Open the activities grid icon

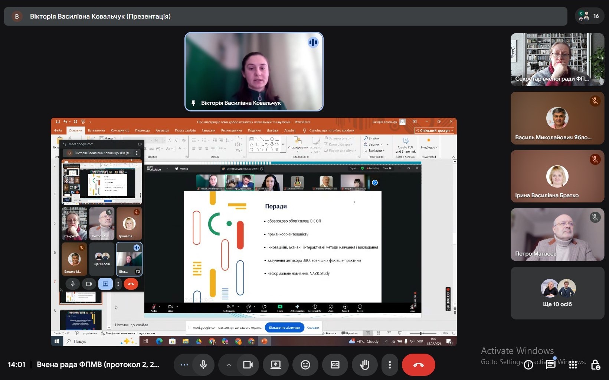pyautogui.click(x=573, y=365)
